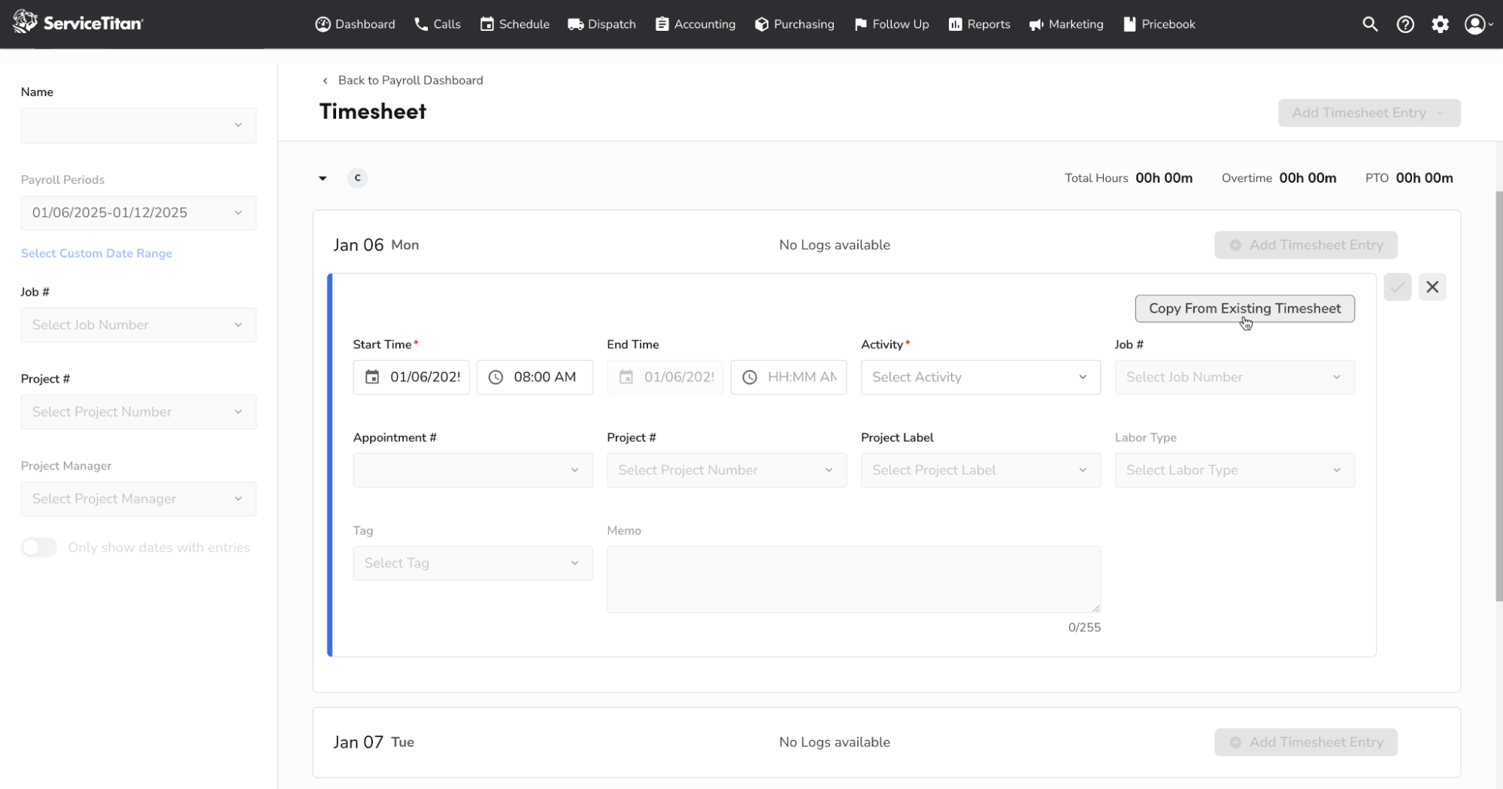Open the Payroll Periods dropdown

pyautogui.click(x=138, y=213)
